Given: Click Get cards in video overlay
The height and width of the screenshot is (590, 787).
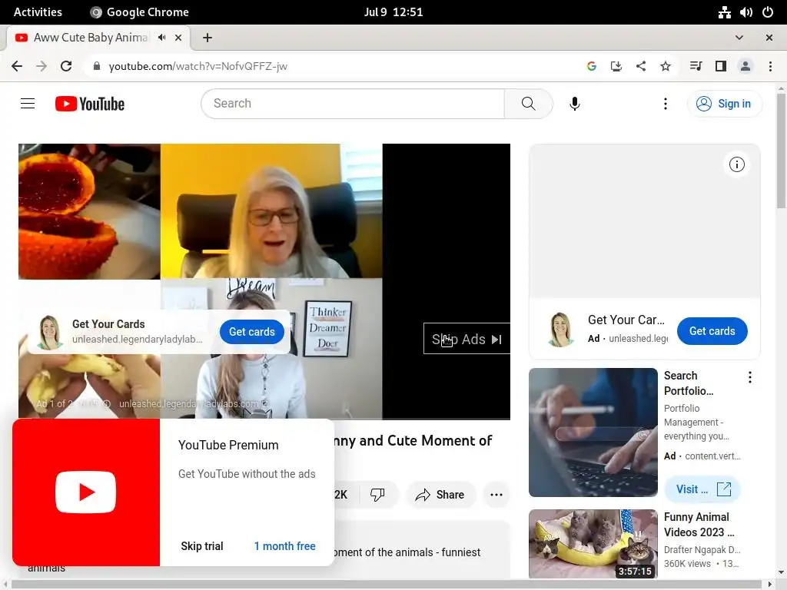Looking at the screenshot, I should coord(252,332).
